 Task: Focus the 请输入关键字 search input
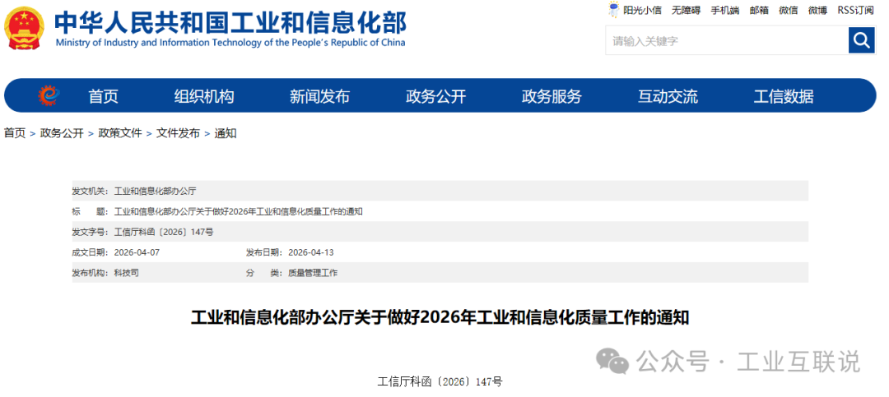pos(727,41)
